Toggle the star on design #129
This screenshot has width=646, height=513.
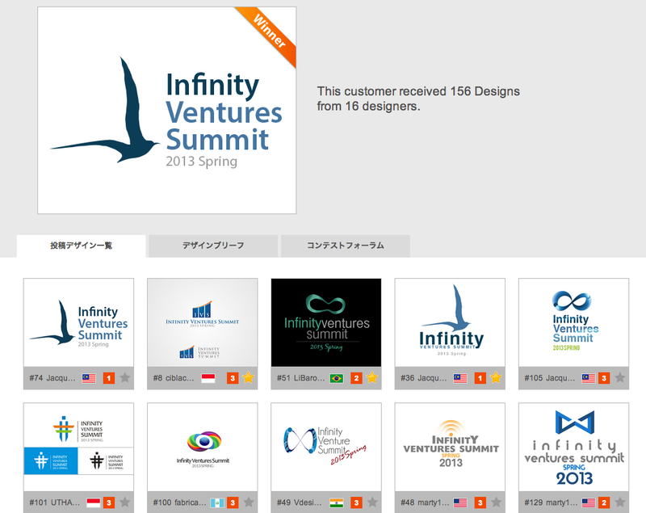620,502
